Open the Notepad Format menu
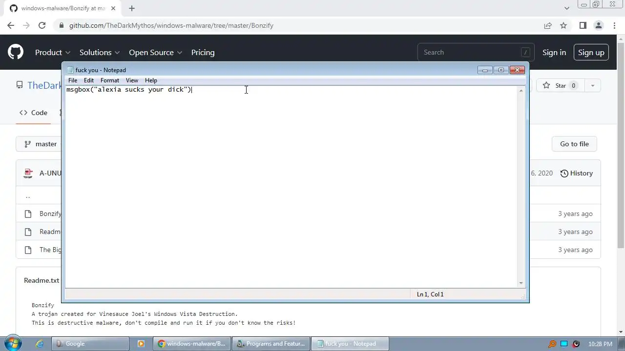Screen dimensions: 625x351 pyautogui.click(x=109, y=80)
